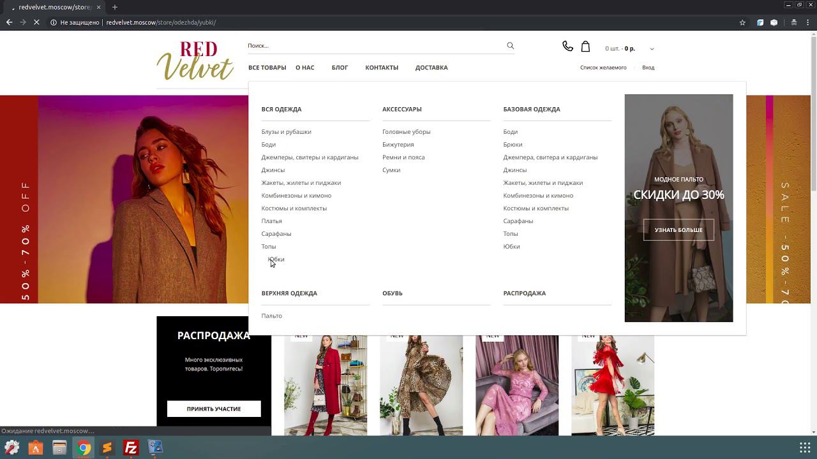
Task: Click the УЗНАТЬ БОЛЬШЕ button
Action: coord(678,230)
